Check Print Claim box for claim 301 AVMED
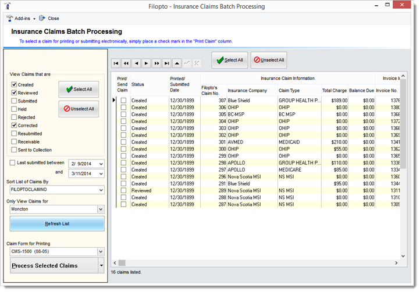The image size is (420, 292). tap(123, 142)
